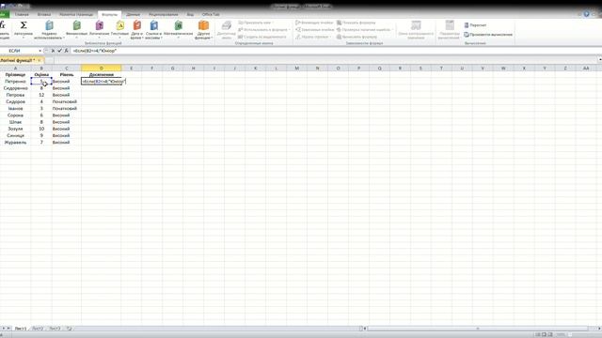This screenshot has height=338, width=602.
Task: Open Lookup and Reference functions icon
Action: pos(154,25)
